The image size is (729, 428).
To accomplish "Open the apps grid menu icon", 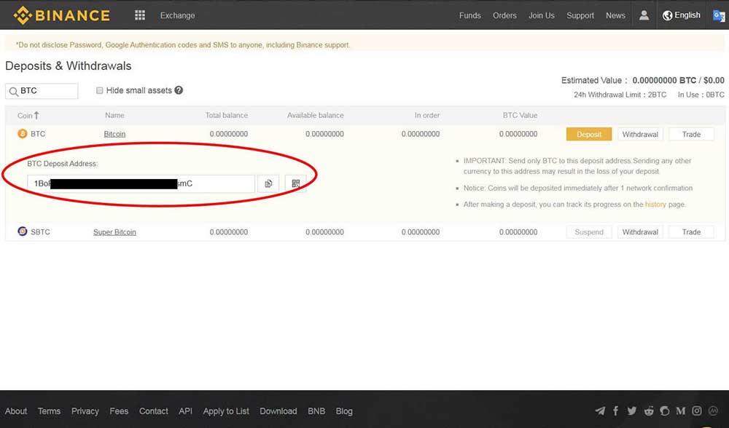I will point(140,15).
